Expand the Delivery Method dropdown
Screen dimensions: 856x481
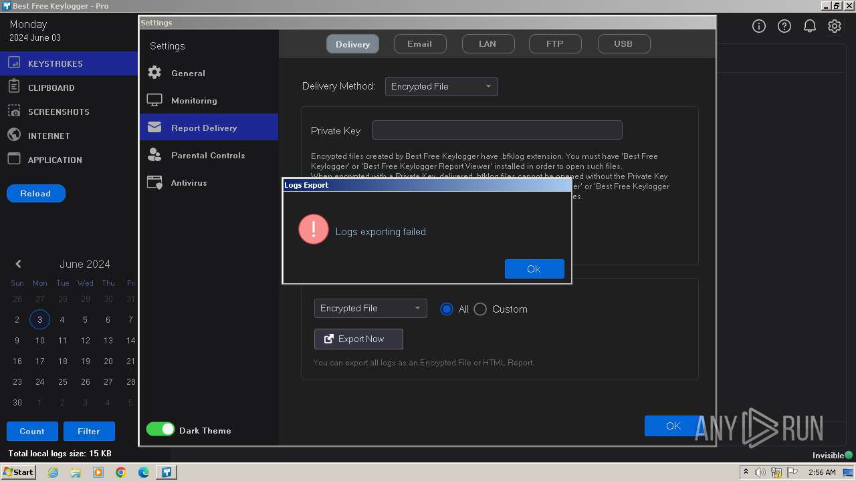click(441, 86)
